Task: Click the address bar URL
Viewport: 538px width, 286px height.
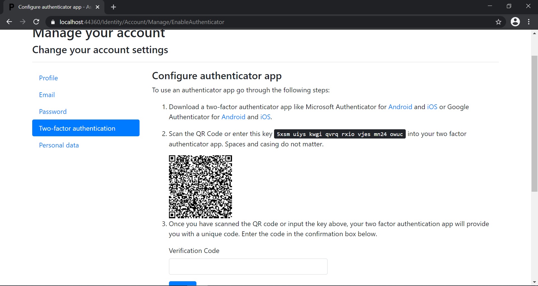Action: click(142, 22)
